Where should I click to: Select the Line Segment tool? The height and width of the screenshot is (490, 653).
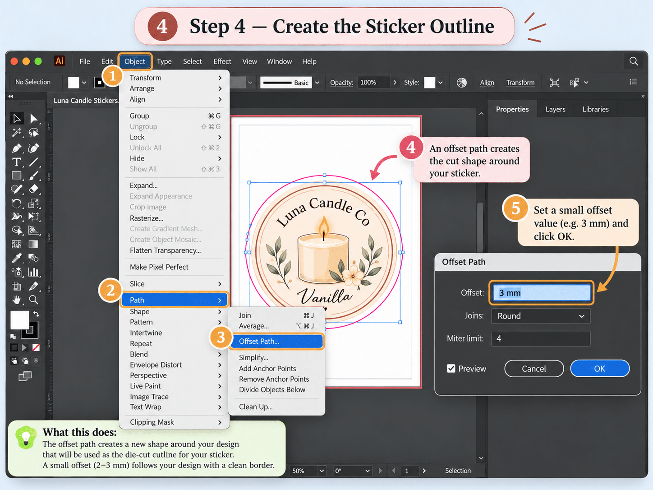[x=34, y=162]
